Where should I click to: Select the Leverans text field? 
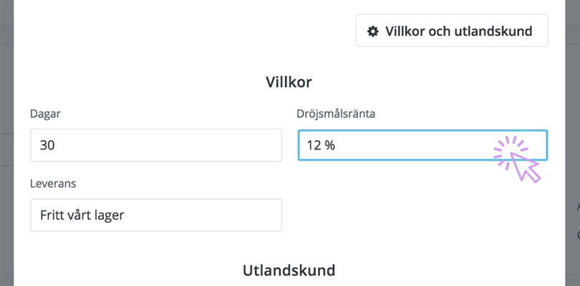pos(156,215)
